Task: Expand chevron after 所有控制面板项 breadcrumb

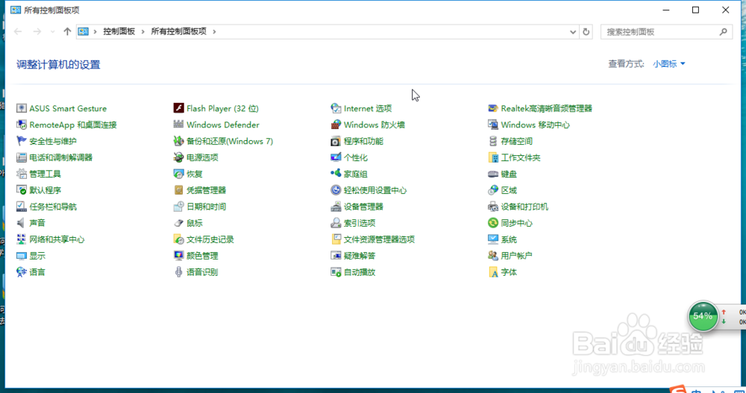Action: click(x=214, y=31)
